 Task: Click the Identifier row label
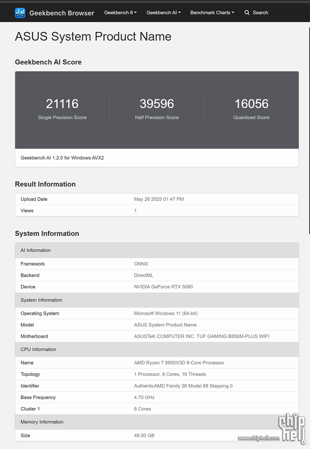click(30, 386)
